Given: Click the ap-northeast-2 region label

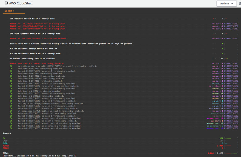Looking at the screenshot, I should click(x=215, y=123).
